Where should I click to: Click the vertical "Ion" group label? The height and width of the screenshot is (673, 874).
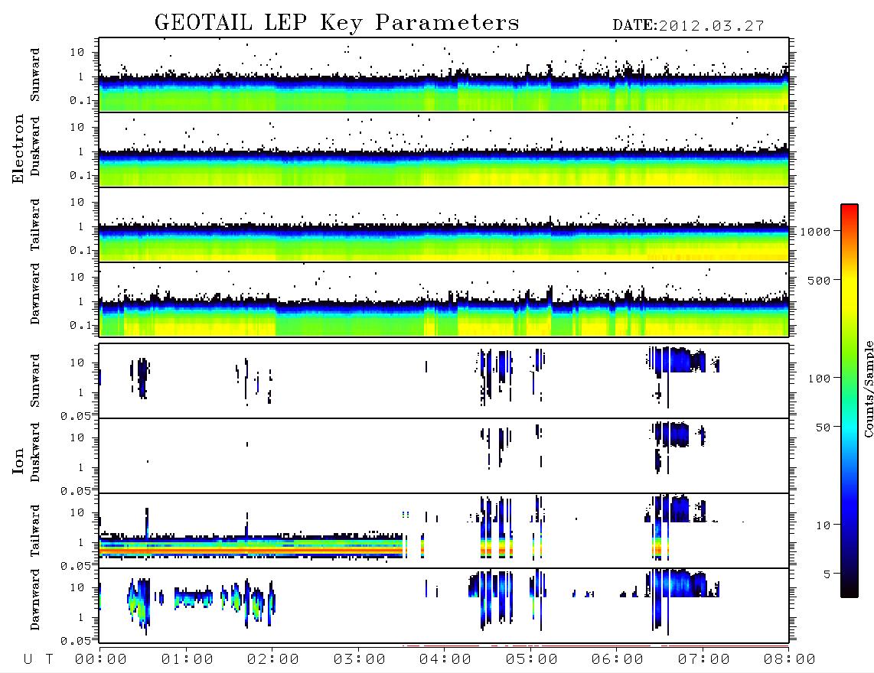[18, 460]
